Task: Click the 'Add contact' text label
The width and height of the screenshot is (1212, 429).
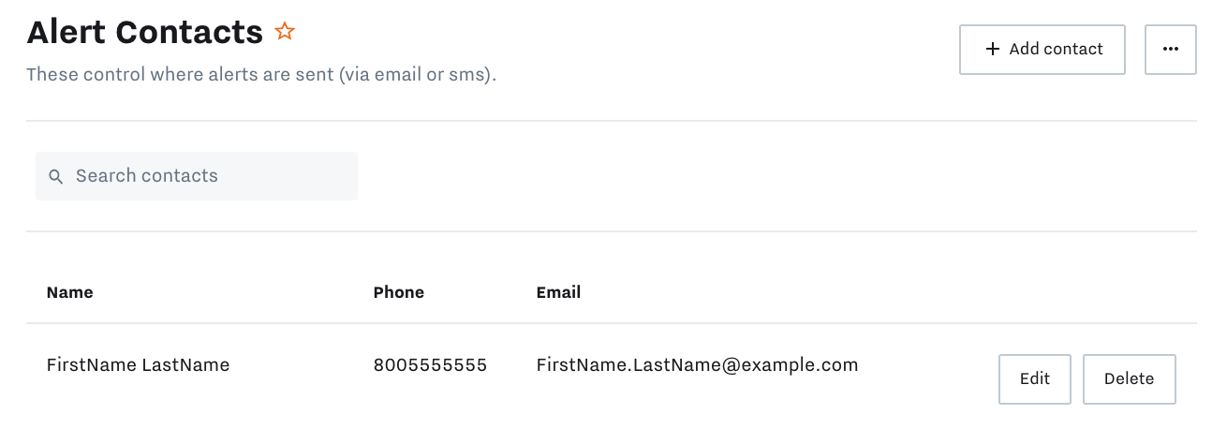Action: (1057, 50)
